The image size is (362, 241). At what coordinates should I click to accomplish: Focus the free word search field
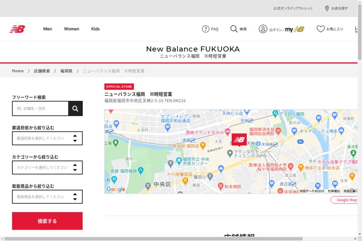pos(40,109)
